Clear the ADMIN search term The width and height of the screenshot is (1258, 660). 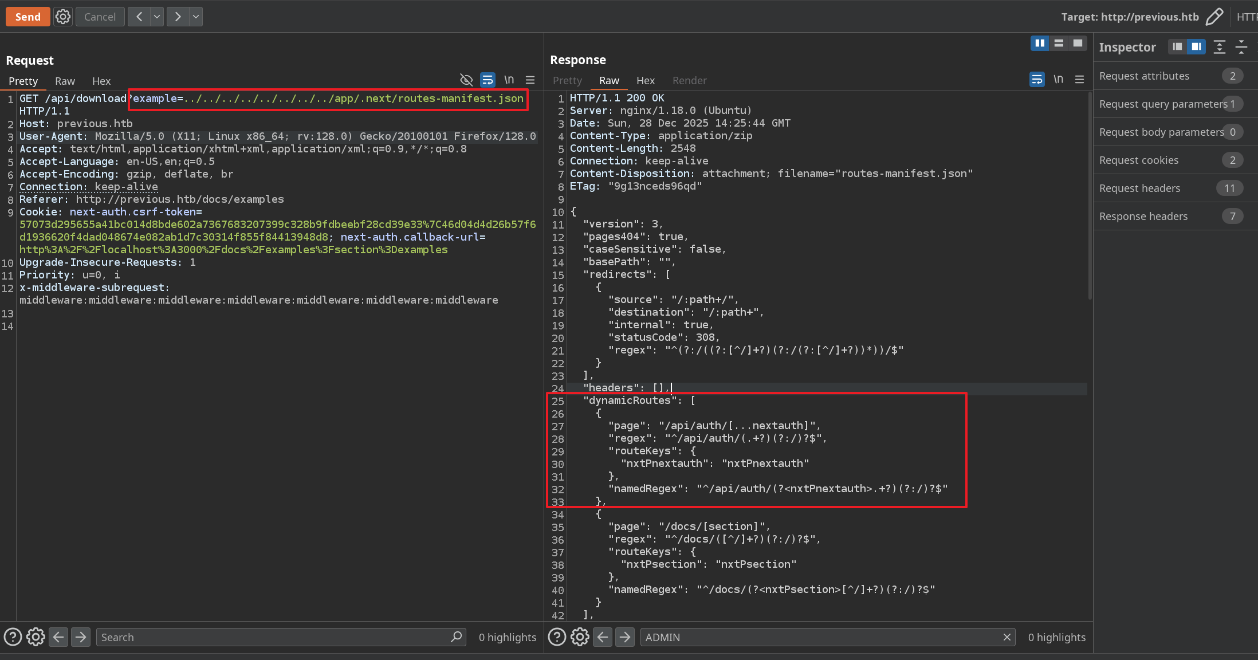(x=1007, y=637)
